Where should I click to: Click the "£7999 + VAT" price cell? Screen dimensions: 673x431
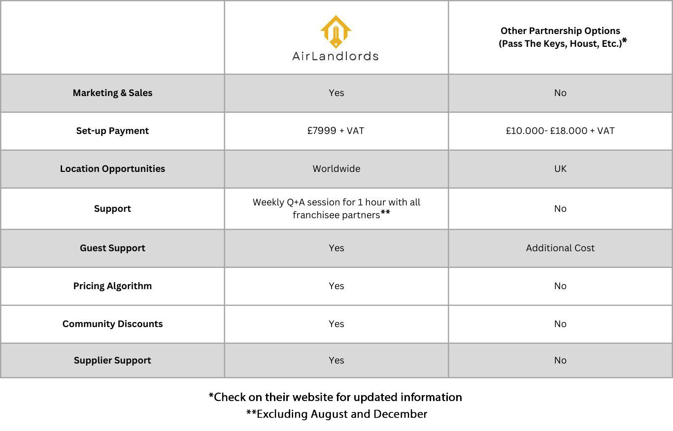pyautogui.click(x=336, y=131)
